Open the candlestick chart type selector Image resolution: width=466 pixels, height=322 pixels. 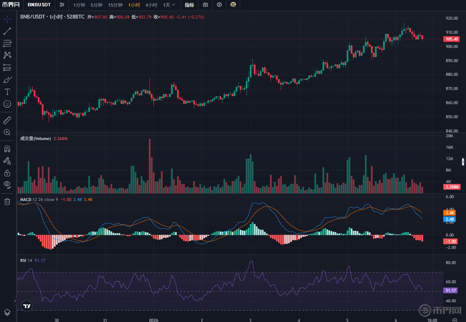[x=62, y=5]
